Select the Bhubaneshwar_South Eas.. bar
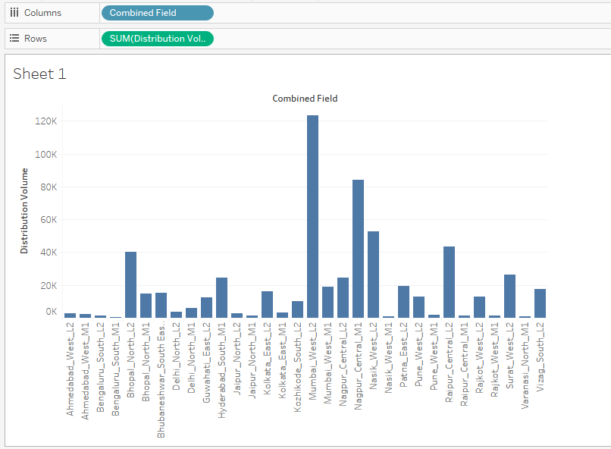This screenshot has height=449, width=611. coord(161,305)
